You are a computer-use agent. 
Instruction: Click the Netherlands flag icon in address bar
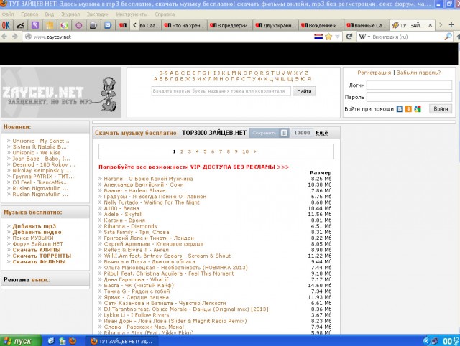(x=318, y=37)
